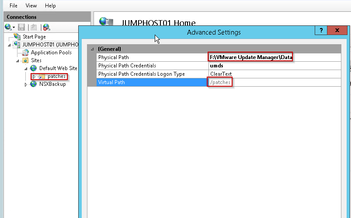Select the Start Page icon in tree
351x218 pixels.
click(x=17, y=37)
